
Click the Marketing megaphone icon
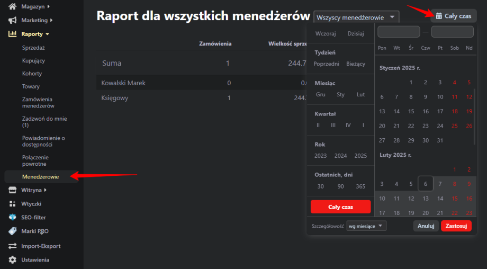click(x=12, y=20)
